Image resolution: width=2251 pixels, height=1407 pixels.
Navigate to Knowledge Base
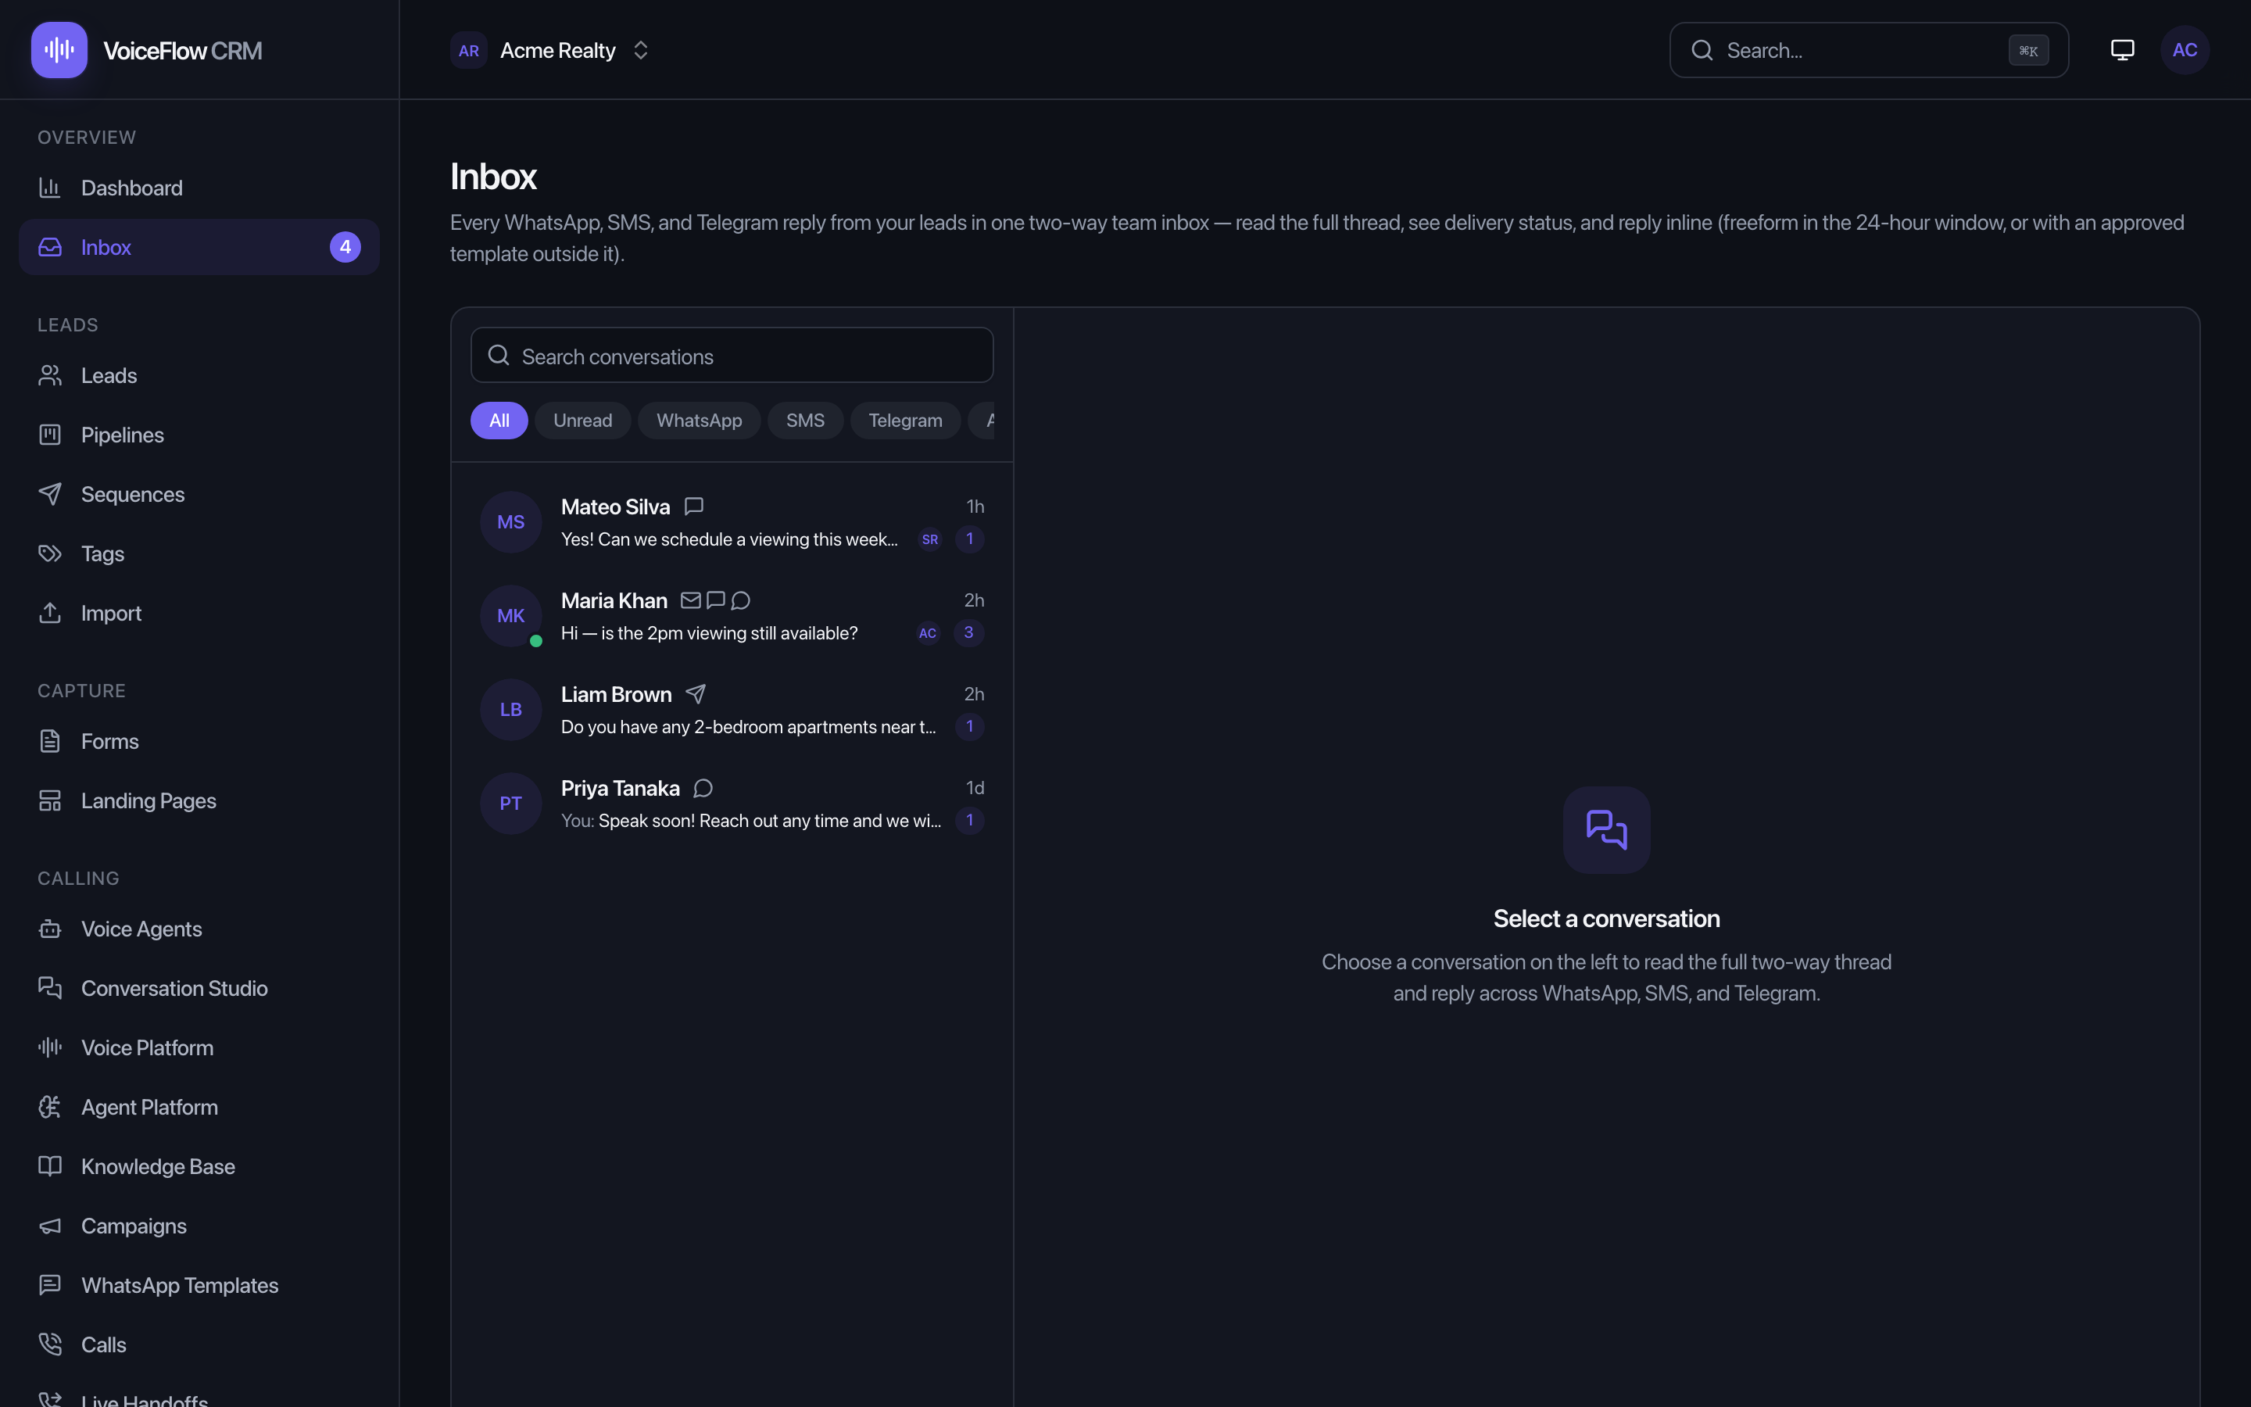199,1167
